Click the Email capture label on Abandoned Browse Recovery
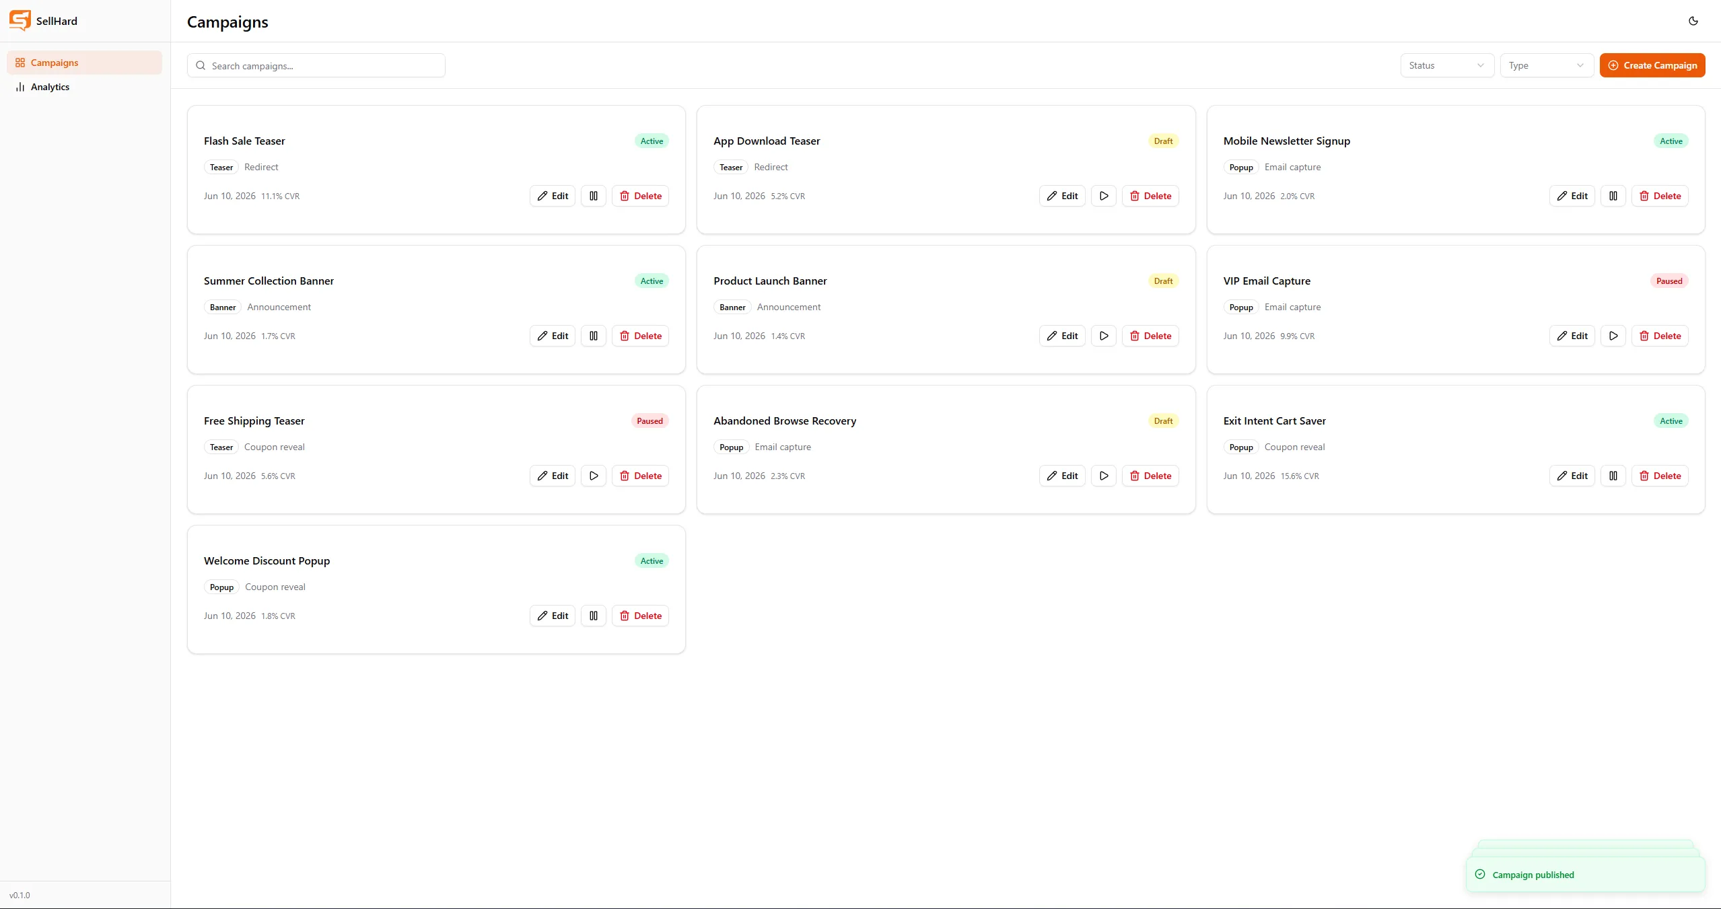 coord(783,447)
